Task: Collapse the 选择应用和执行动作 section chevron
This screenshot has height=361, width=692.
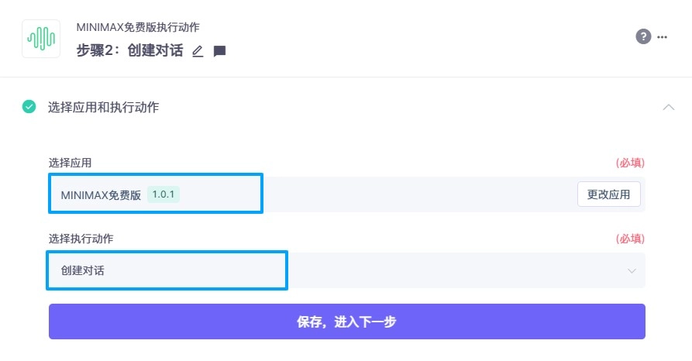Action: pyautogui.click(x=669, y=107)
